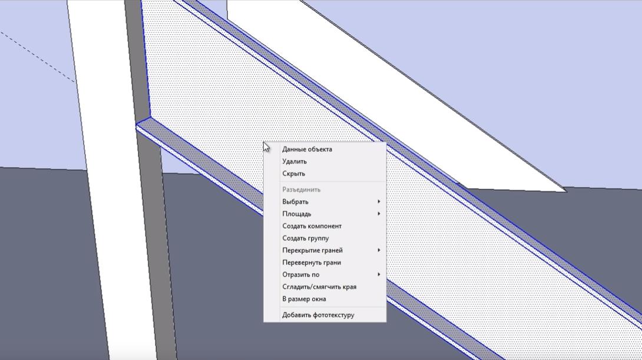Open 'Данные объекта' entity info
The image size is (642, 360).
pyautogui.click(x=307, y=149)
